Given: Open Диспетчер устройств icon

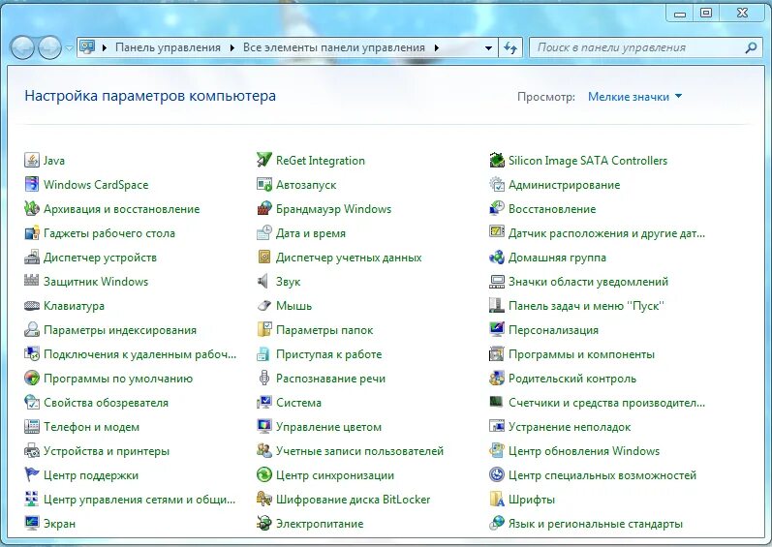Looking at the screenshot, I should pyautogui.click(x=32, y=257).
